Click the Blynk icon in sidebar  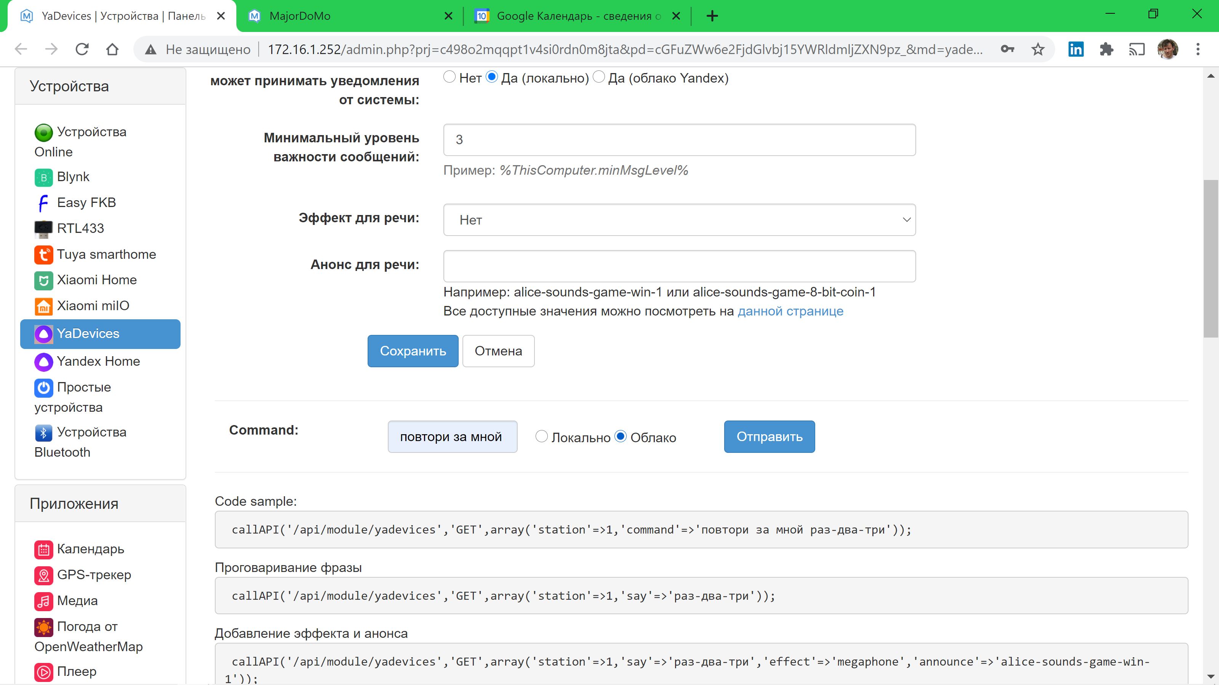point(43,177)
